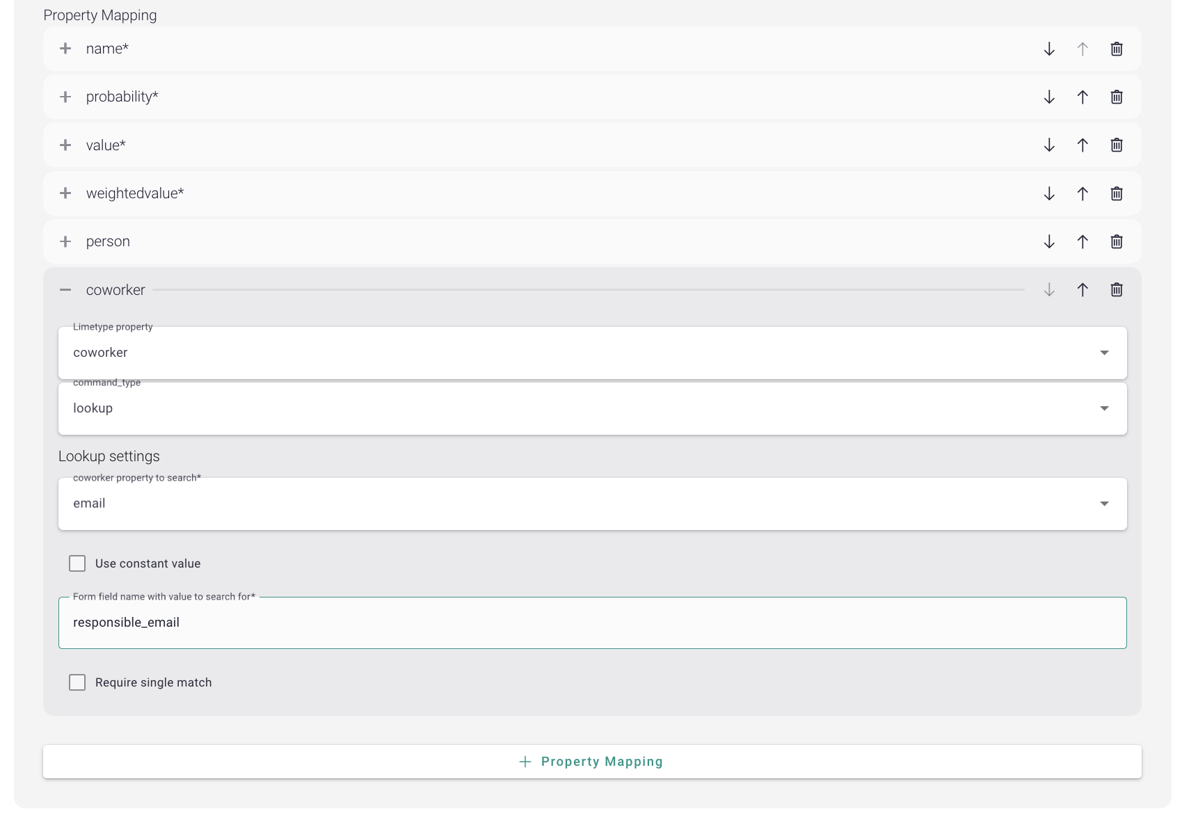Move value* mapping up
Viewport: 1198px width, 818px height.
[1083, 145]
